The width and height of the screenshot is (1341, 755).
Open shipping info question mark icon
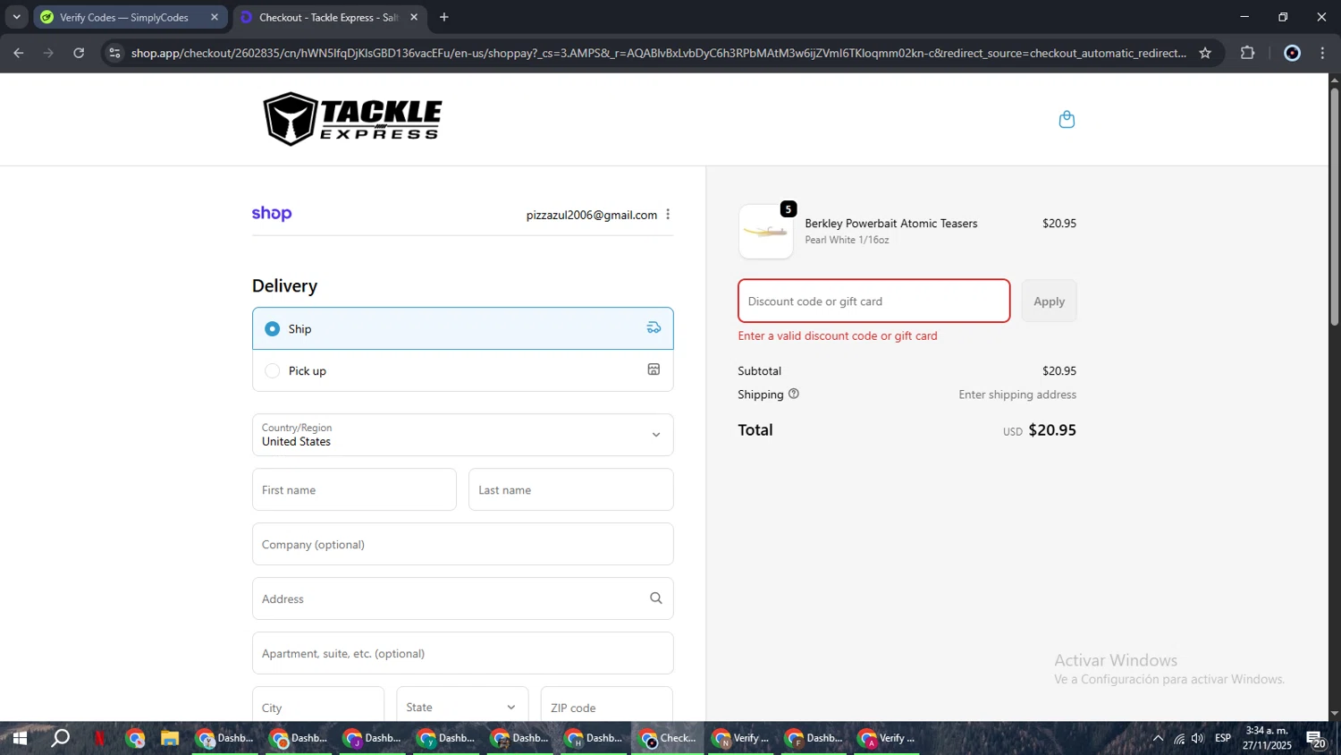click(x=794, y=394)
